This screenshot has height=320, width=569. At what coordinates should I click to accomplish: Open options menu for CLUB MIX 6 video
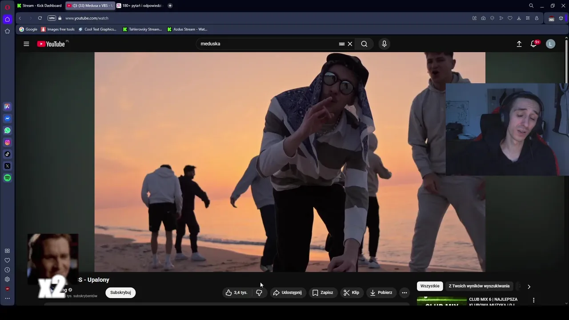point(533,300)
